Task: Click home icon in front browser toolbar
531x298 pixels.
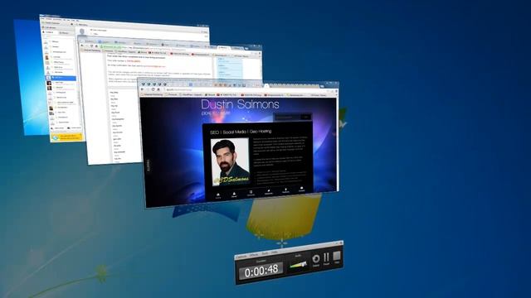Action: (x=158, y=89)
